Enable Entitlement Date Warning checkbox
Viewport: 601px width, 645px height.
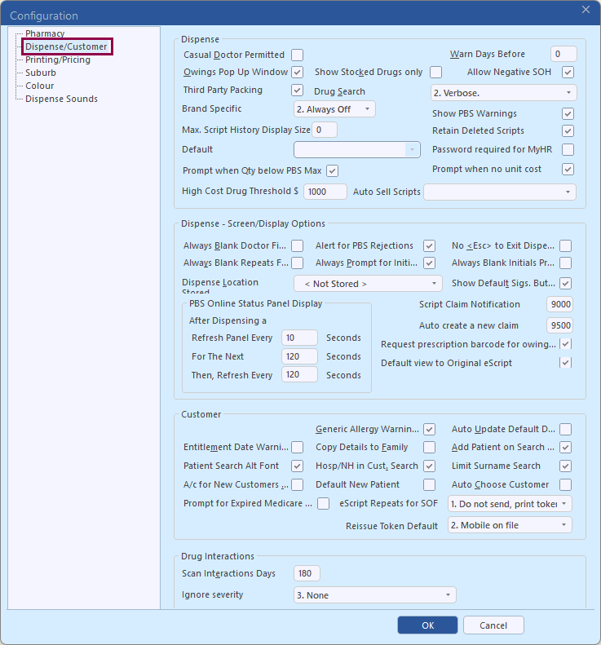click(x=298, y=447)
